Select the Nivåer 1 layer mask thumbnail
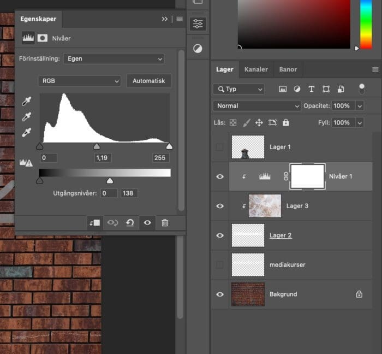This screenshot has height=354, width=382. click(307, 176)
